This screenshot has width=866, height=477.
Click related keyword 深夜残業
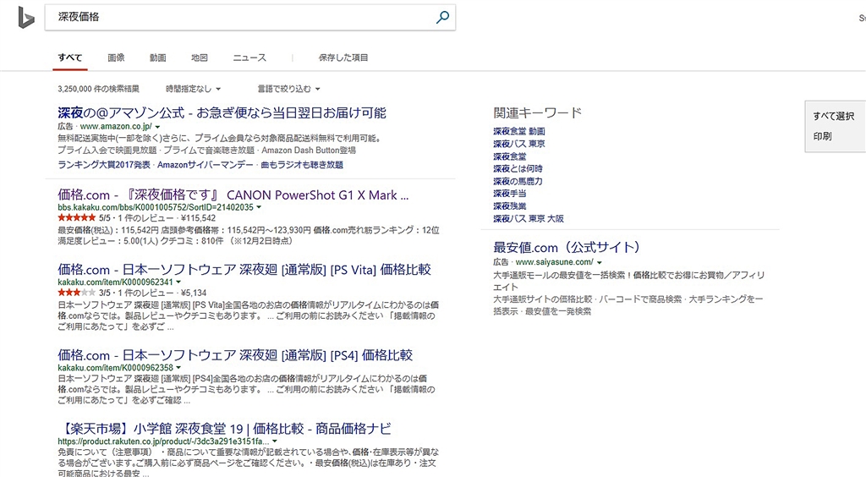coord(510,206)
